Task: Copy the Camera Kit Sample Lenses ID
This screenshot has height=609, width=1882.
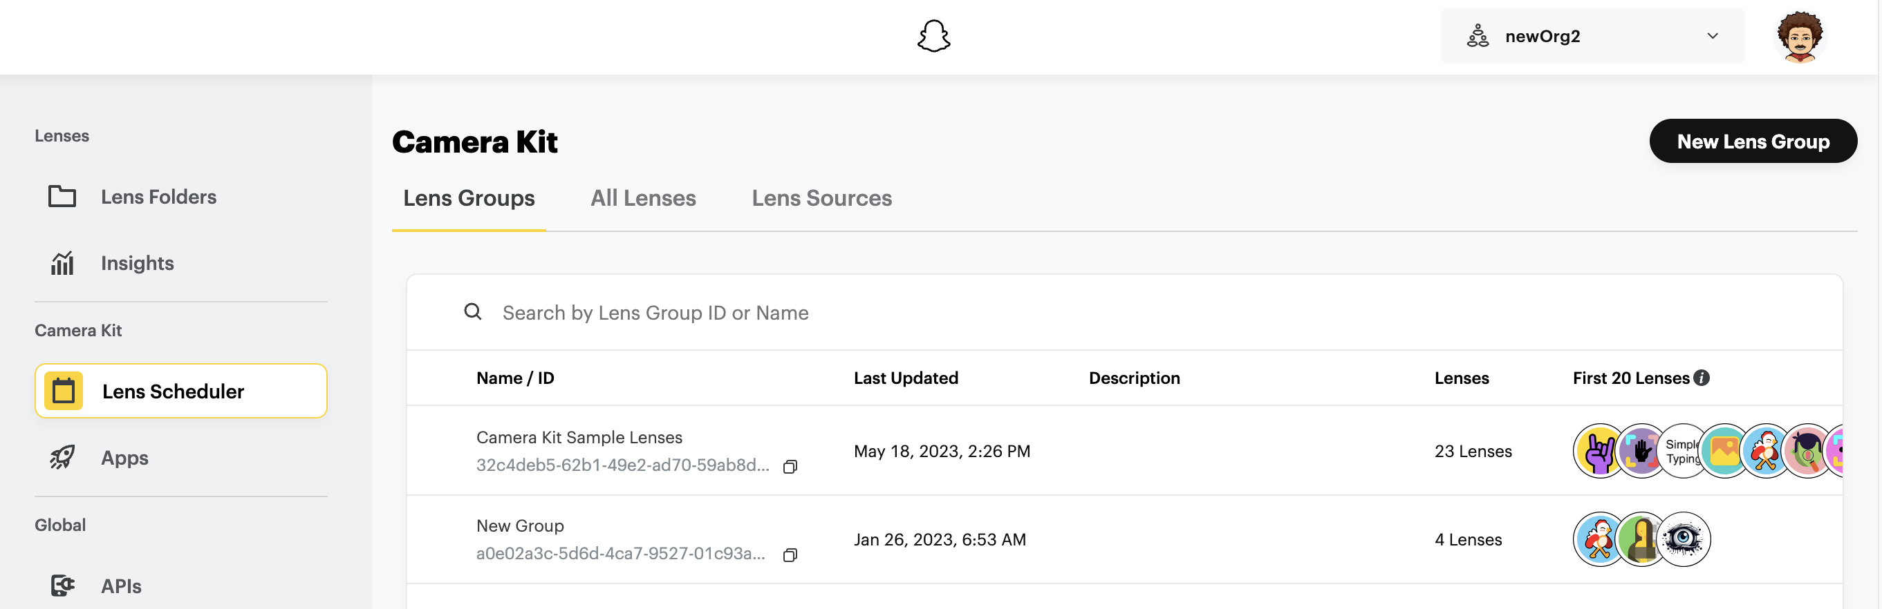Action: pyautogui.click(x=790, y=467)
